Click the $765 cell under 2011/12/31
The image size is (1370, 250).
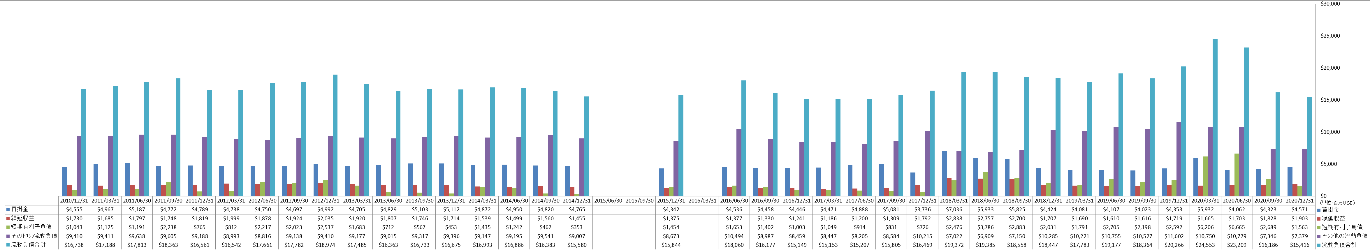[x=199, y=227]
